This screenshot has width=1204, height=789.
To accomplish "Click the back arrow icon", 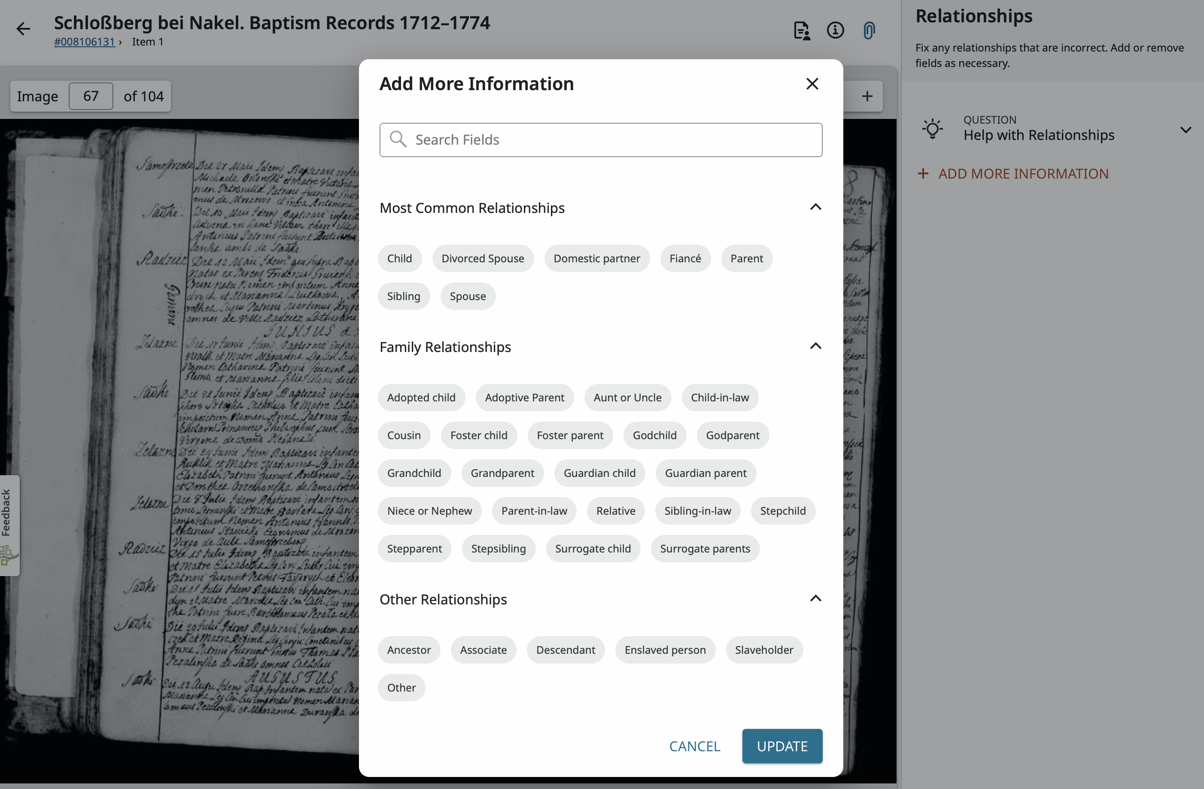I will tap(23, 29).
